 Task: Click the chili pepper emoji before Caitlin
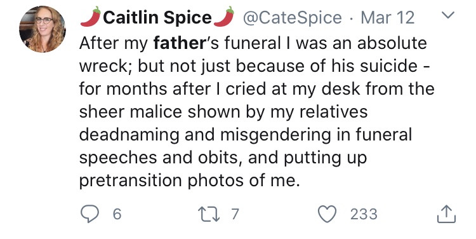[91, 17]
